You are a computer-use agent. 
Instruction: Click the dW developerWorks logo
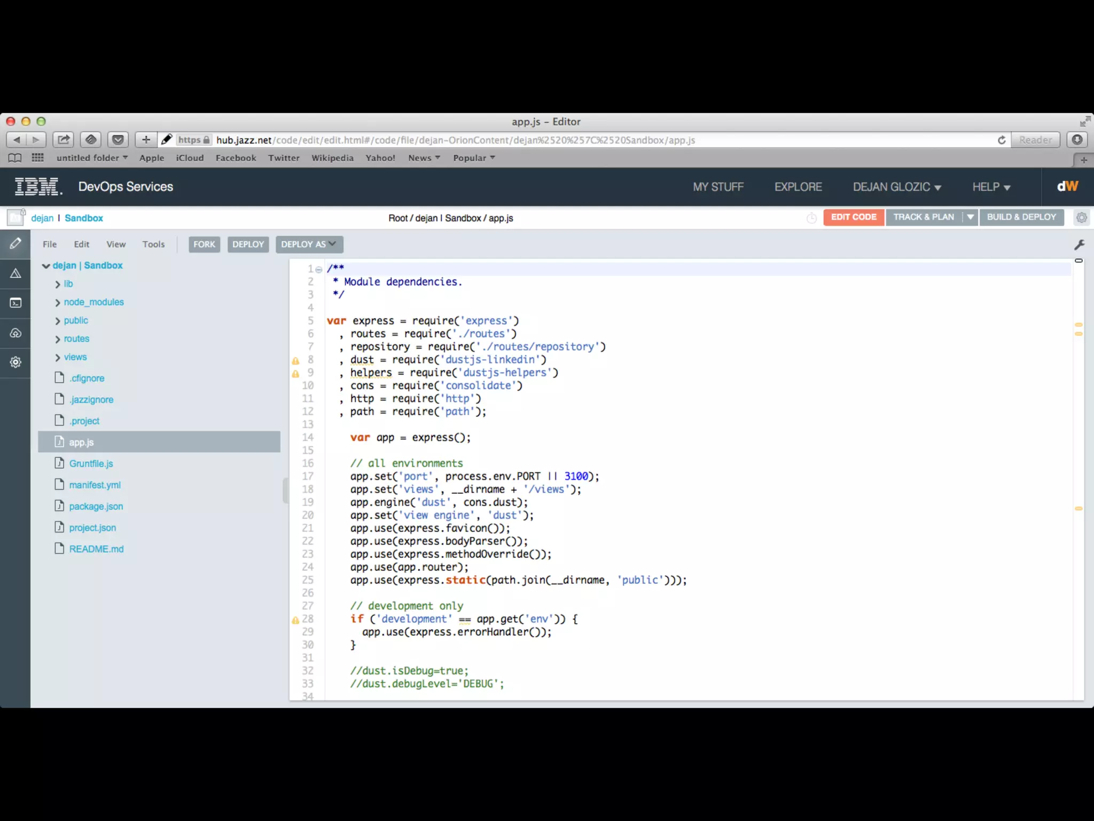[x=1067, y=187]
